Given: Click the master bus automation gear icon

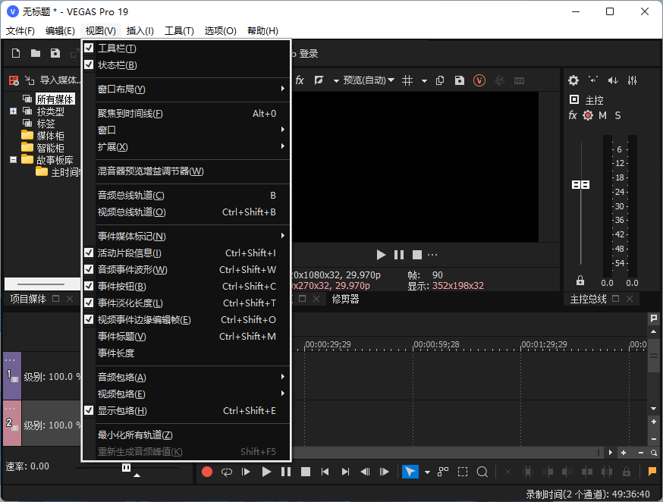Looking at the screenshot, I should [588, 115].
